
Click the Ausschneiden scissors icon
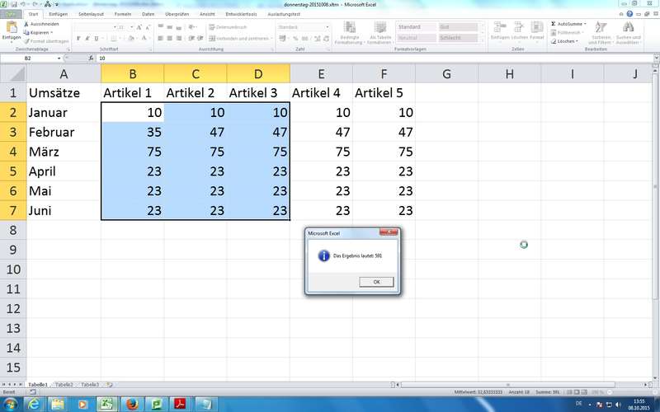[x=27, y=24]
